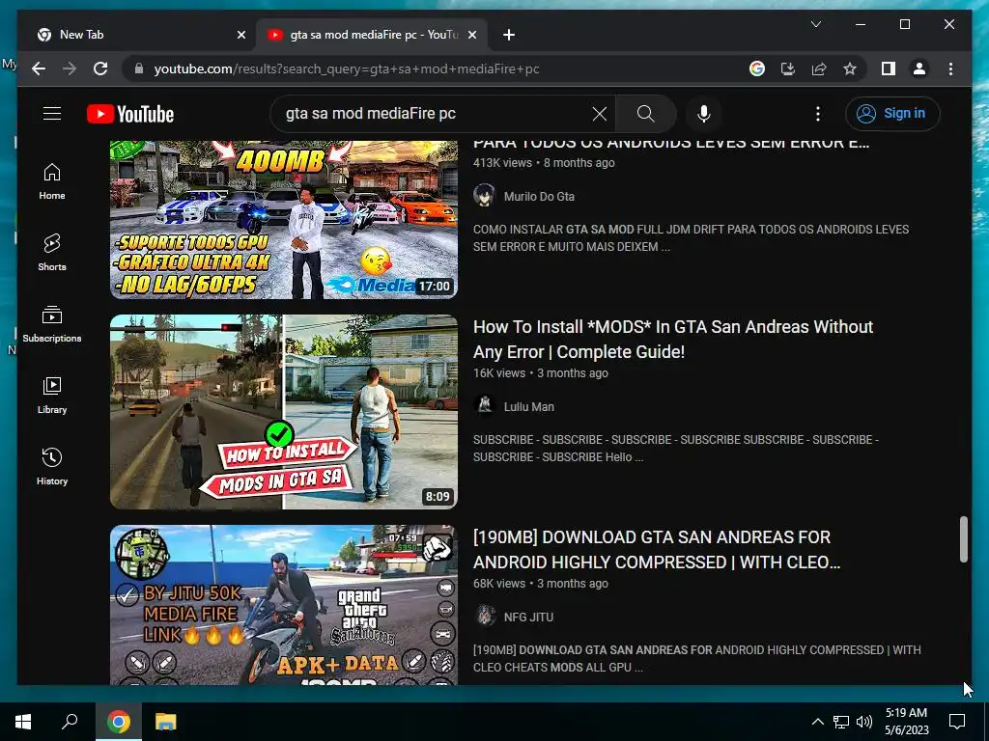
Task: Open How To Install Mods video thumbnail
Action: tap(284, 411)
